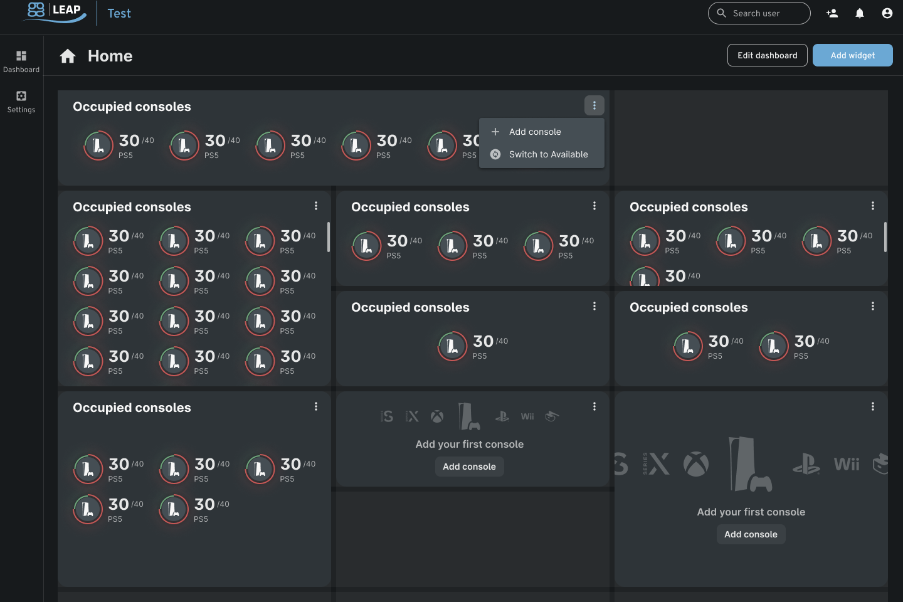Viewport: 903px width, 602px height.
Task: Open kebab menu of bottom-left Occupied consoles widget
Action: pos(315,406)
